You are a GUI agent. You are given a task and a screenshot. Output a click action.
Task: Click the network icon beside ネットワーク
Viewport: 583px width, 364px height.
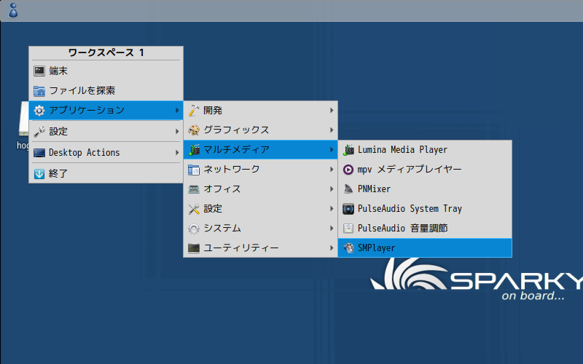point(194,170)
